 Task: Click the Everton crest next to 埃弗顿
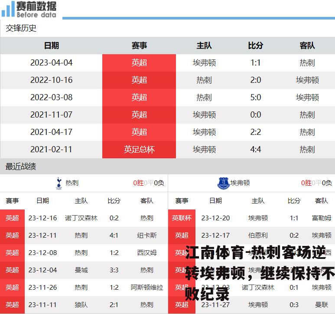(x=223, y=183)
